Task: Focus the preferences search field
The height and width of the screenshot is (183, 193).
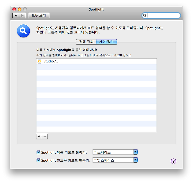Action: point(161,16)
